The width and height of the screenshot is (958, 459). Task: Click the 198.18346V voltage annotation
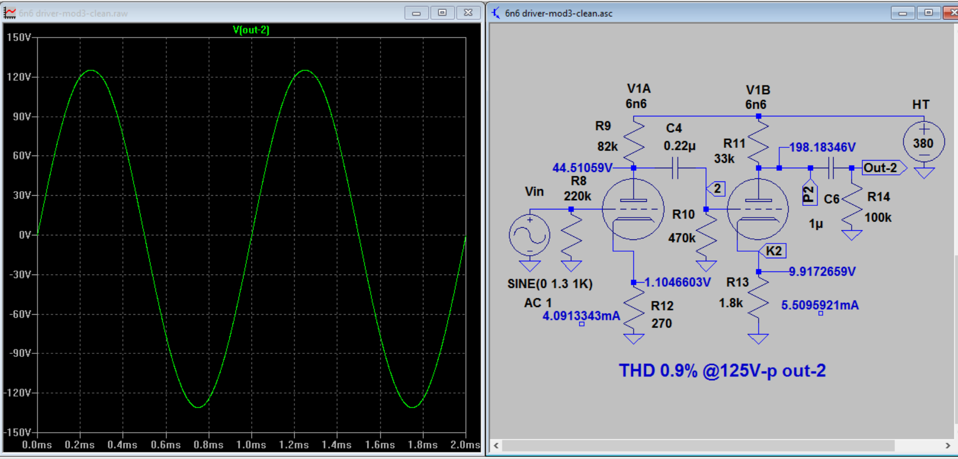(822, 147)
